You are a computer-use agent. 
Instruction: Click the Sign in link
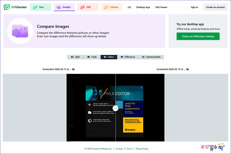point(194,7)
